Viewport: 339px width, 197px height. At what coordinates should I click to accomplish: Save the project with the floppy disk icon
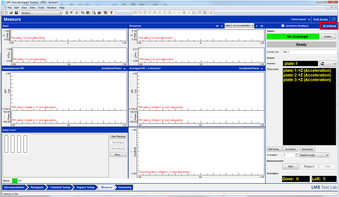point(16,13)
